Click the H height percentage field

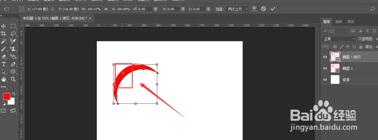(124, 9)
